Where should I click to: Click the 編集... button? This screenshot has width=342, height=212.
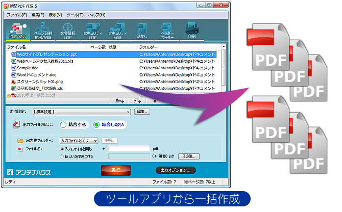[x=142, y=112]
